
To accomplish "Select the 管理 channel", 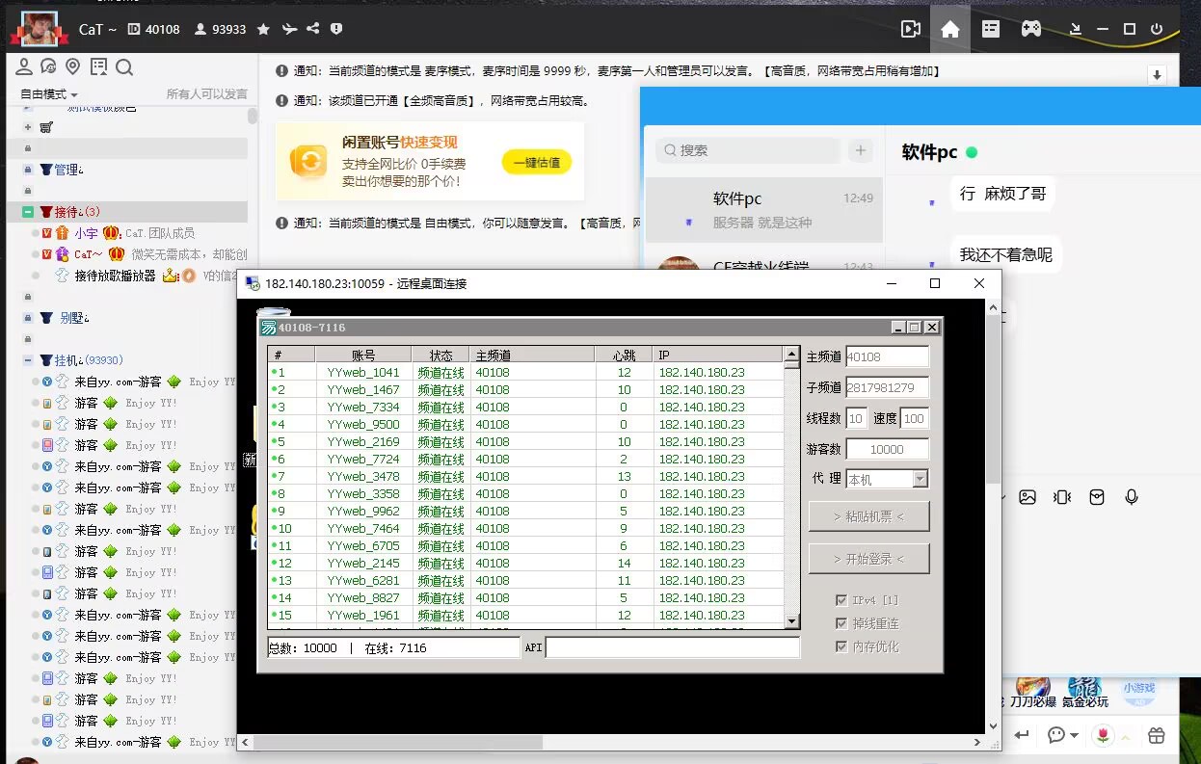I will [x=67, y=170].
